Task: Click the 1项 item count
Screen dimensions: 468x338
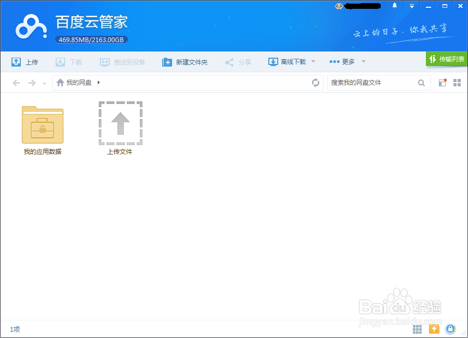Action: click(15, 329)
